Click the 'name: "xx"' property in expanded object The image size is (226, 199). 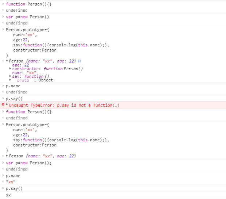(x=22, y=73)
